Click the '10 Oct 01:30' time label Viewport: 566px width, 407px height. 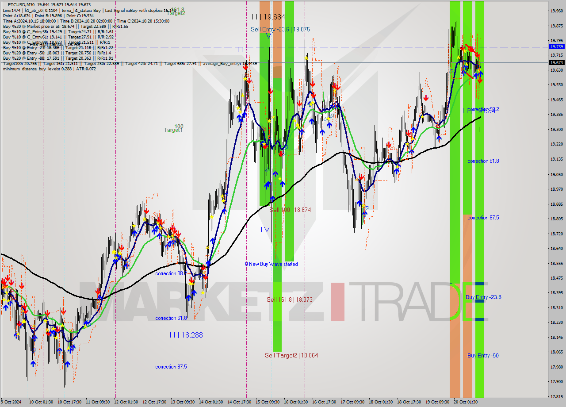coord(41,402)
